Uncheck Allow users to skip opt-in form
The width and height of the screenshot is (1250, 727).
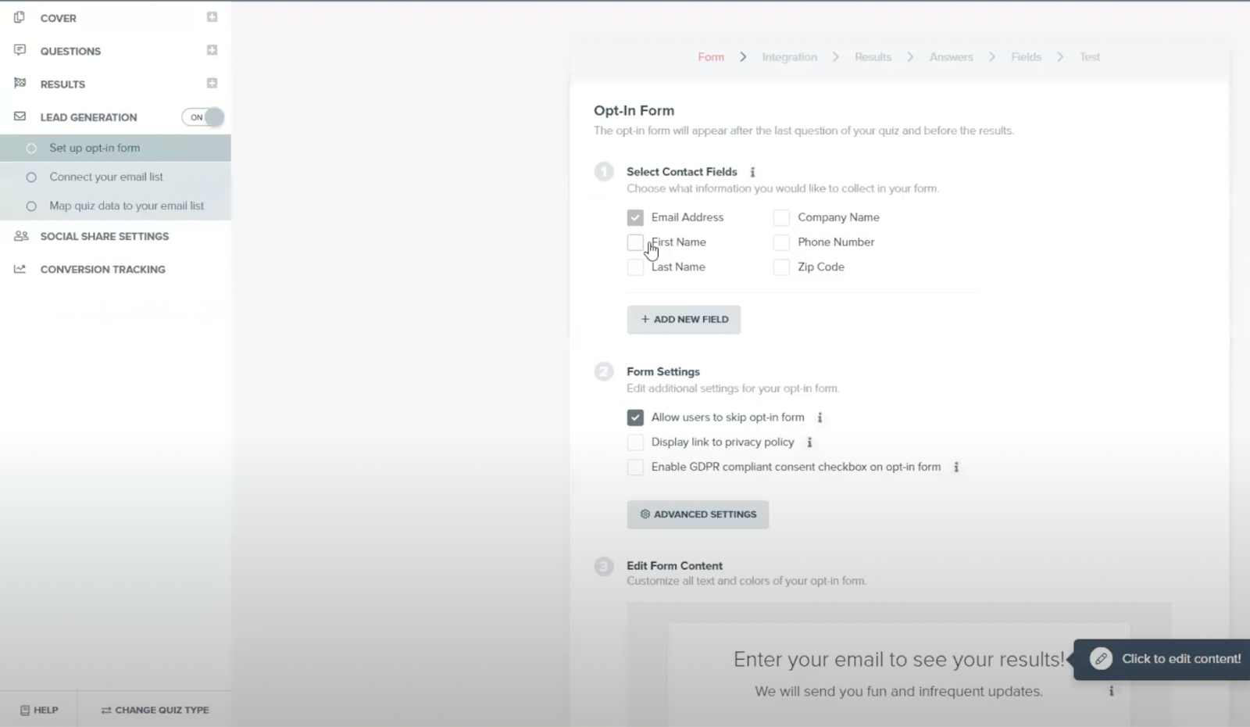635,417
